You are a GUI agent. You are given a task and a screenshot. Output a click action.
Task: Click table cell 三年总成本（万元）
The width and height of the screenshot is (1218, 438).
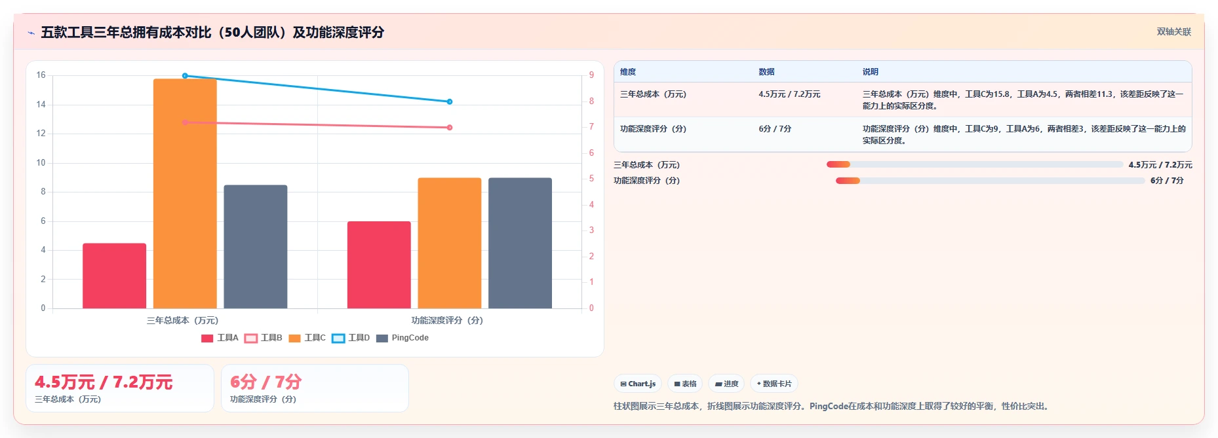pos(653,94)
